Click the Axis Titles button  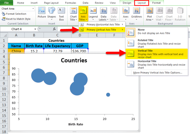[83, 14]
